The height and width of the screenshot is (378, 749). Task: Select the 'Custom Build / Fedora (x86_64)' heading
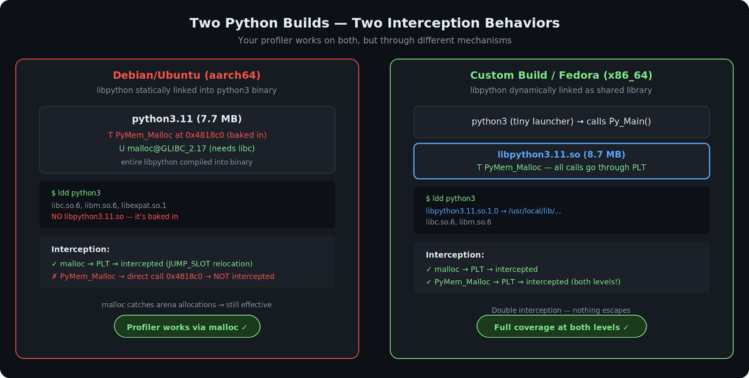[561, 75]
